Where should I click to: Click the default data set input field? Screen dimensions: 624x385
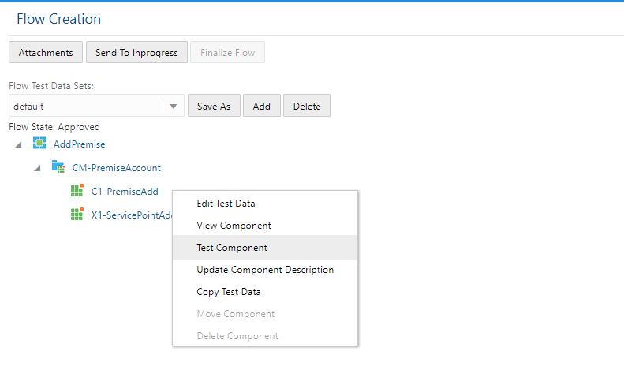[85, 106]
